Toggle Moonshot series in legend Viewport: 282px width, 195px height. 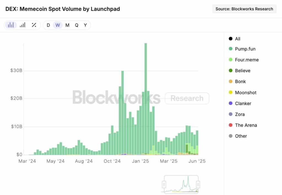[242, 92]
